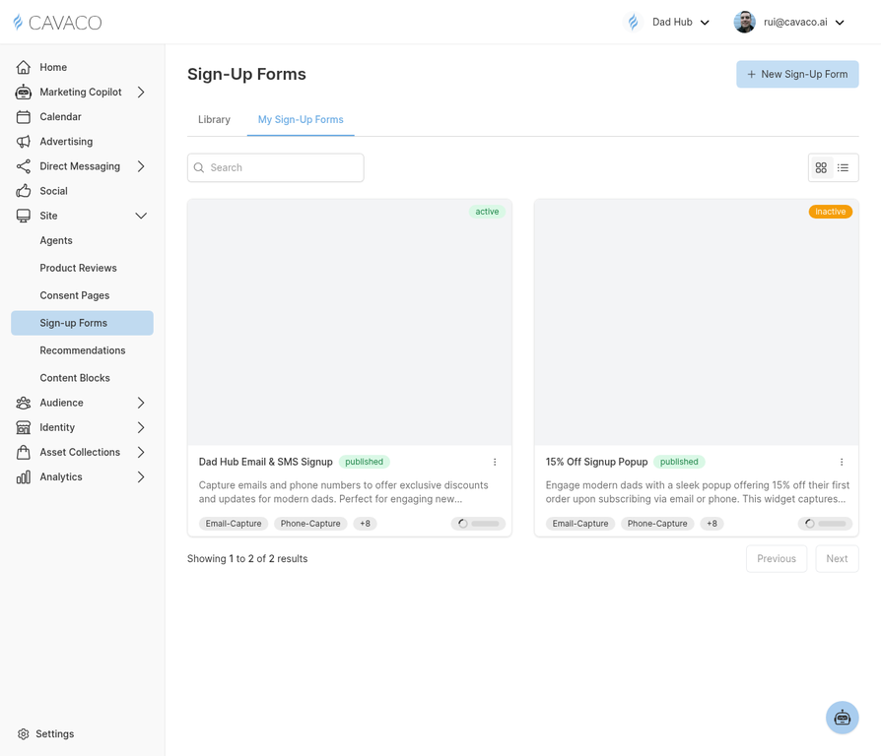The width and height of the screenshot is (881, 756).
Task: Click the Analytics bar chart icon
Action: coord(23,477)
